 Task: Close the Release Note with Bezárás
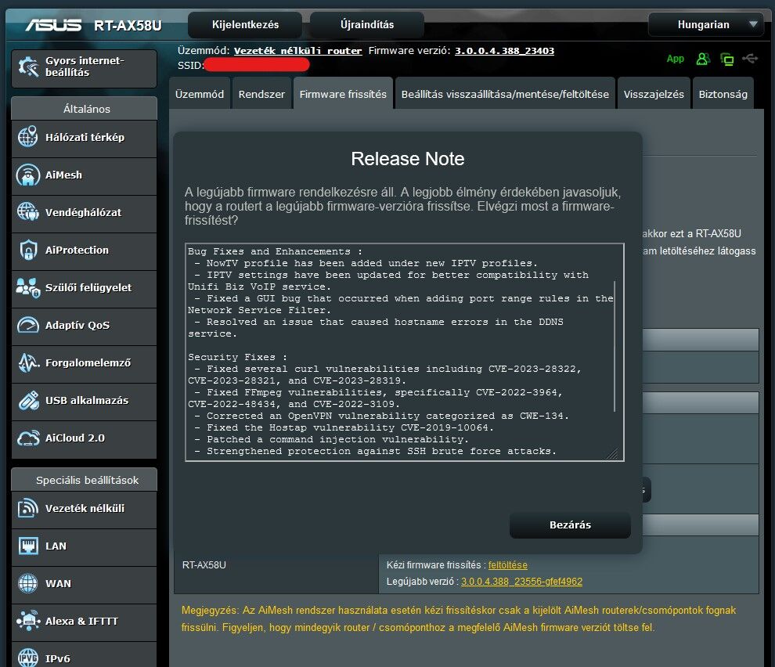(570, 525)
